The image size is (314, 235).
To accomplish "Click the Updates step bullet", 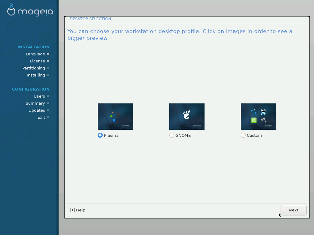I will coord(48,110).
